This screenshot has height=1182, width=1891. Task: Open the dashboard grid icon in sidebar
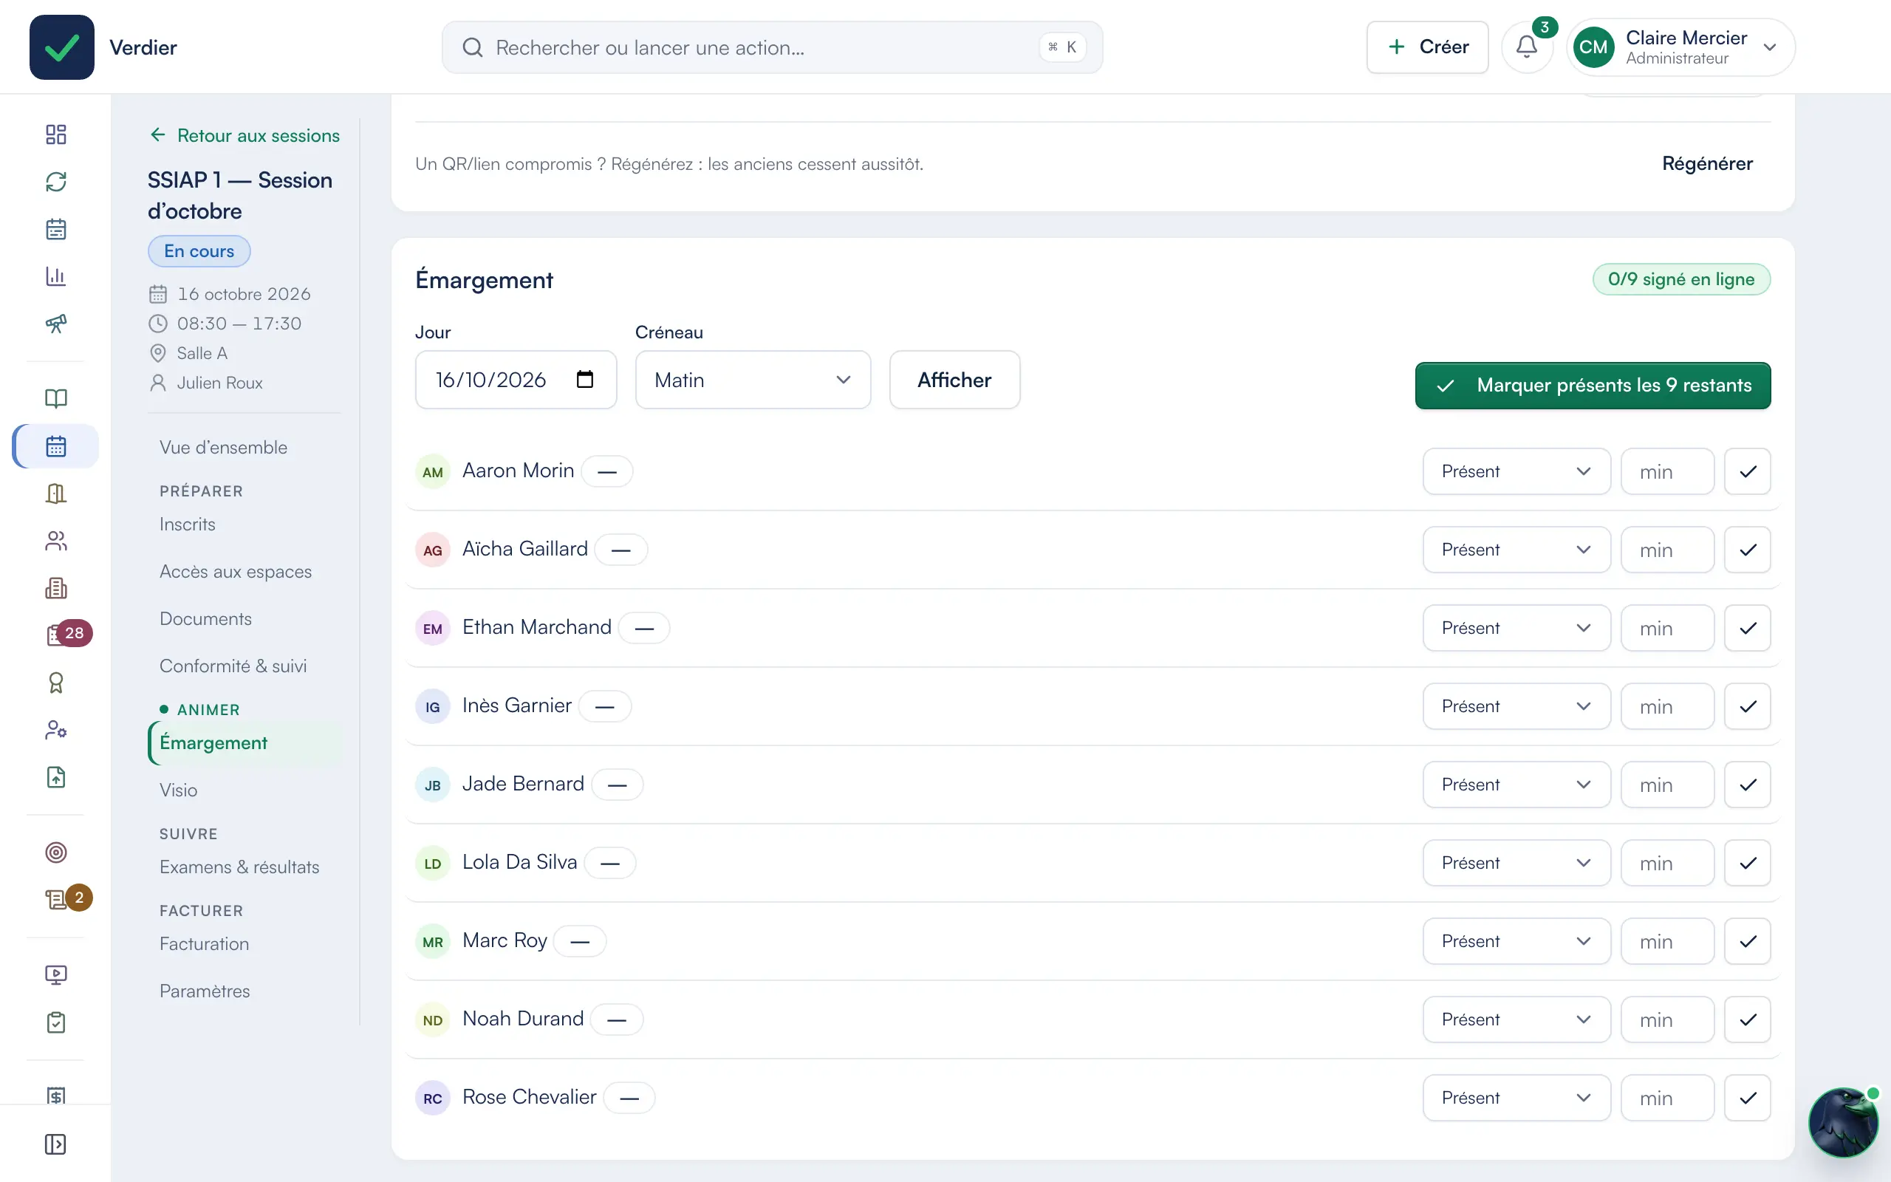55,134
